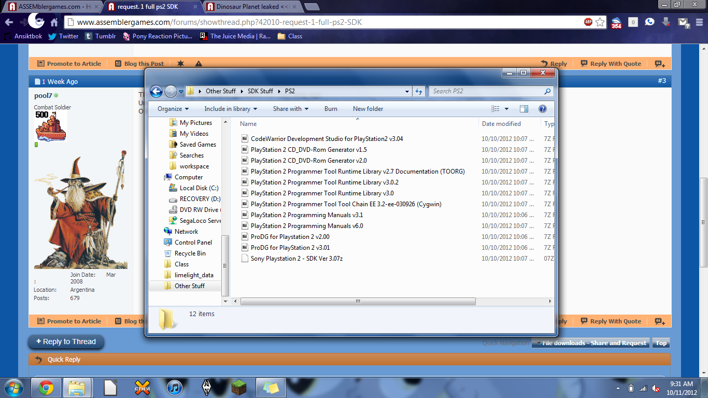Open Saved Games in navigation pane

tap(197, 145)
